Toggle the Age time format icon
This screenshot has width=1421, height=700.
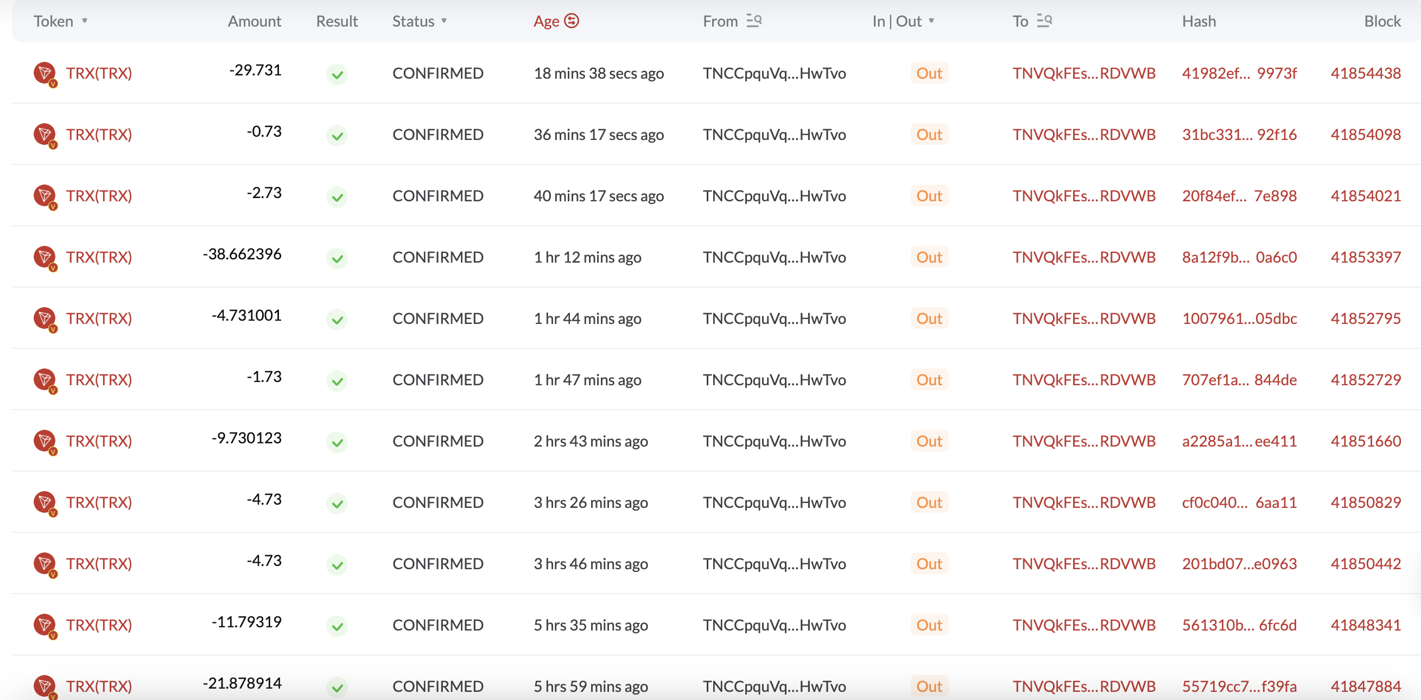[572, 21]
